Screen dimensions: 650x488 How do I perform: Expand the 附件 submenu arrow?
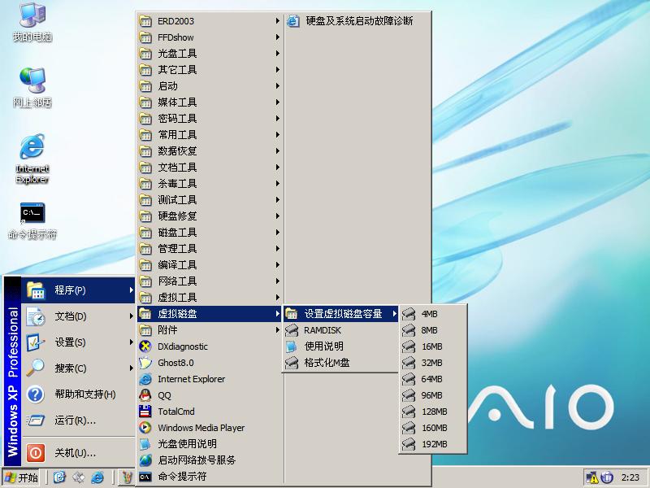[277, 330]
